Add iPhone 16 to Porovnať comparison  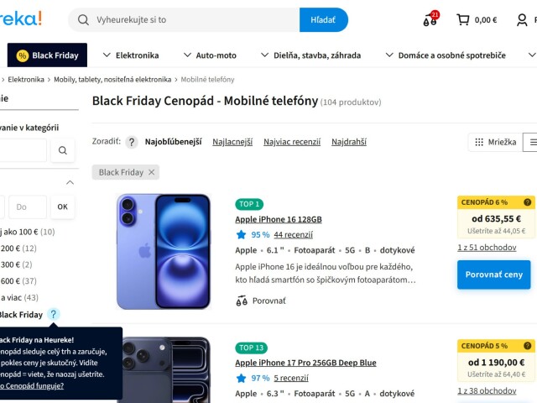pos(261,301)
